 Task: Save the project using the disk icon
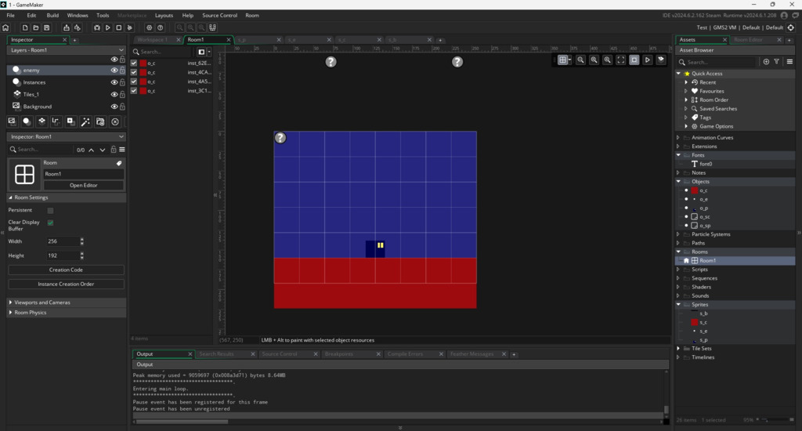pyautogui.click(x=47, y=27)
